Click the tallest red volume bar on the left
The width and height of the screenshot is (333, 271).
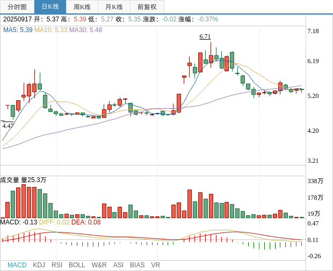tap(24, 201)
